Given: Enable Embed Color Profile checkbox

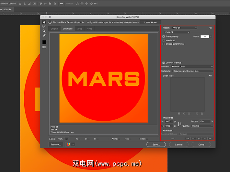Looking at the screenshot, I should pyautogui.click(x=164, y=44).
